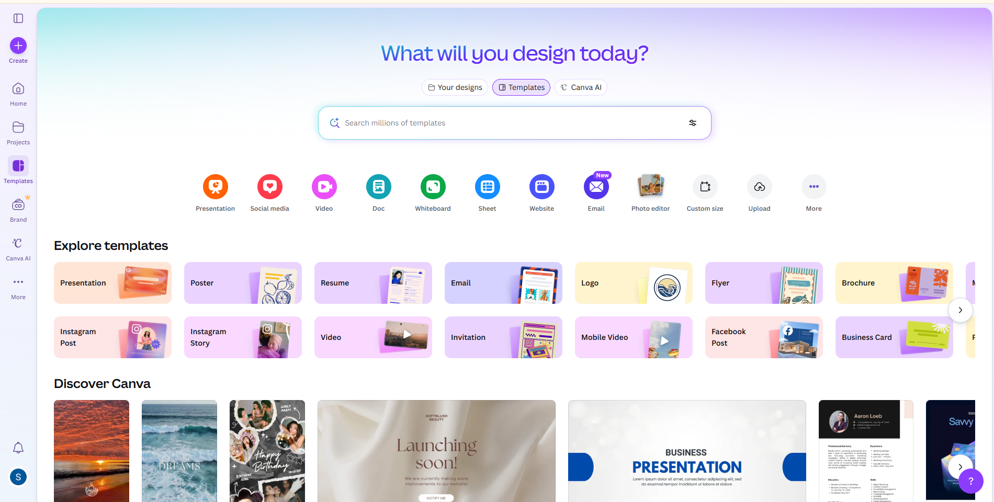The image size is (994, 502).
Task: Open the Instagram Story template category
Action: pyautogui.click(x=243, y=337)
